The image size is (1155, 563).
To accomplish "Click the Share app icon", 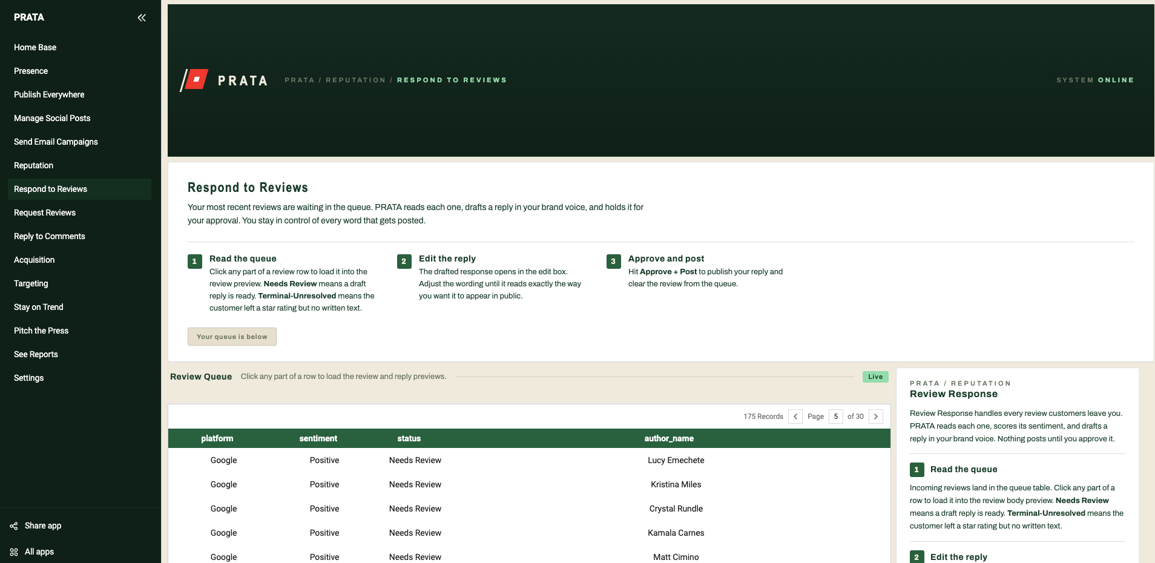I will 14,526.
